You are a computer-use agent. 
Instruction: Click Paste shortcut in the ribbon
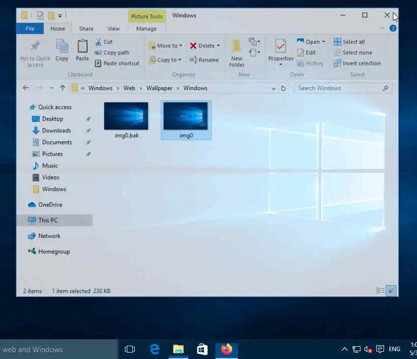117,64
